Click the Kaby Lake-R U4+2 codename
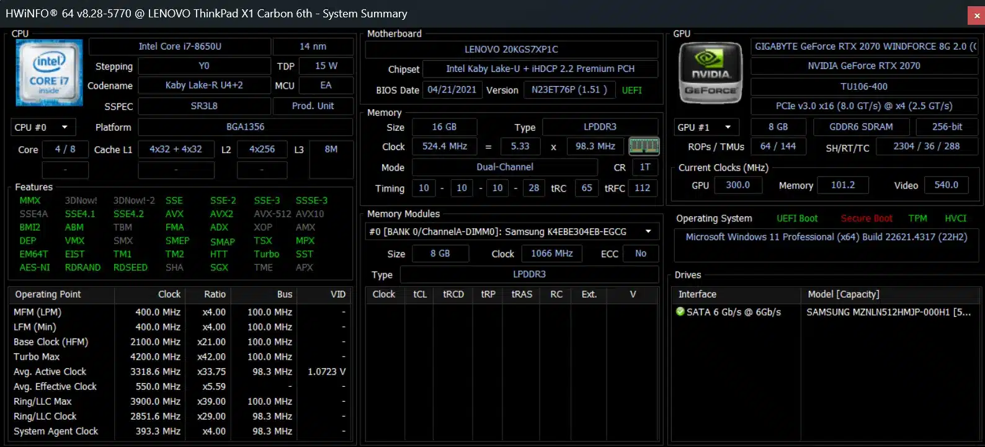The image size is (985, 447). point(204,86)
